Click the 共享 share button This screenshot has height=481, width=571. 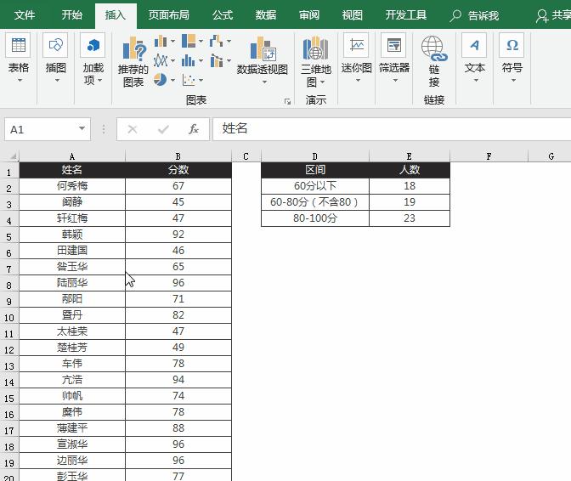pos(554,15)
